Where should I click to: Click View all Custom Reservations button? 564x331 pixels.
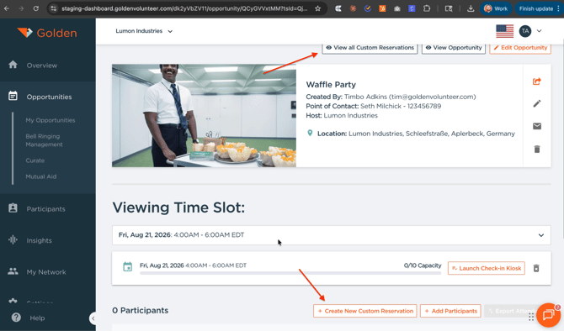(x=370, y=48)
